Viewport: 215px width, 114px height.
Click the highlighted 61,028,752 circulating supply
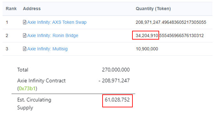click(117, 100)
